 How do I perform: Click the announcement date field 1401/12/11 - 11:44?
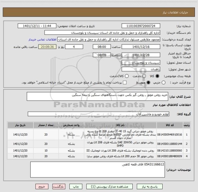(37, 26)
